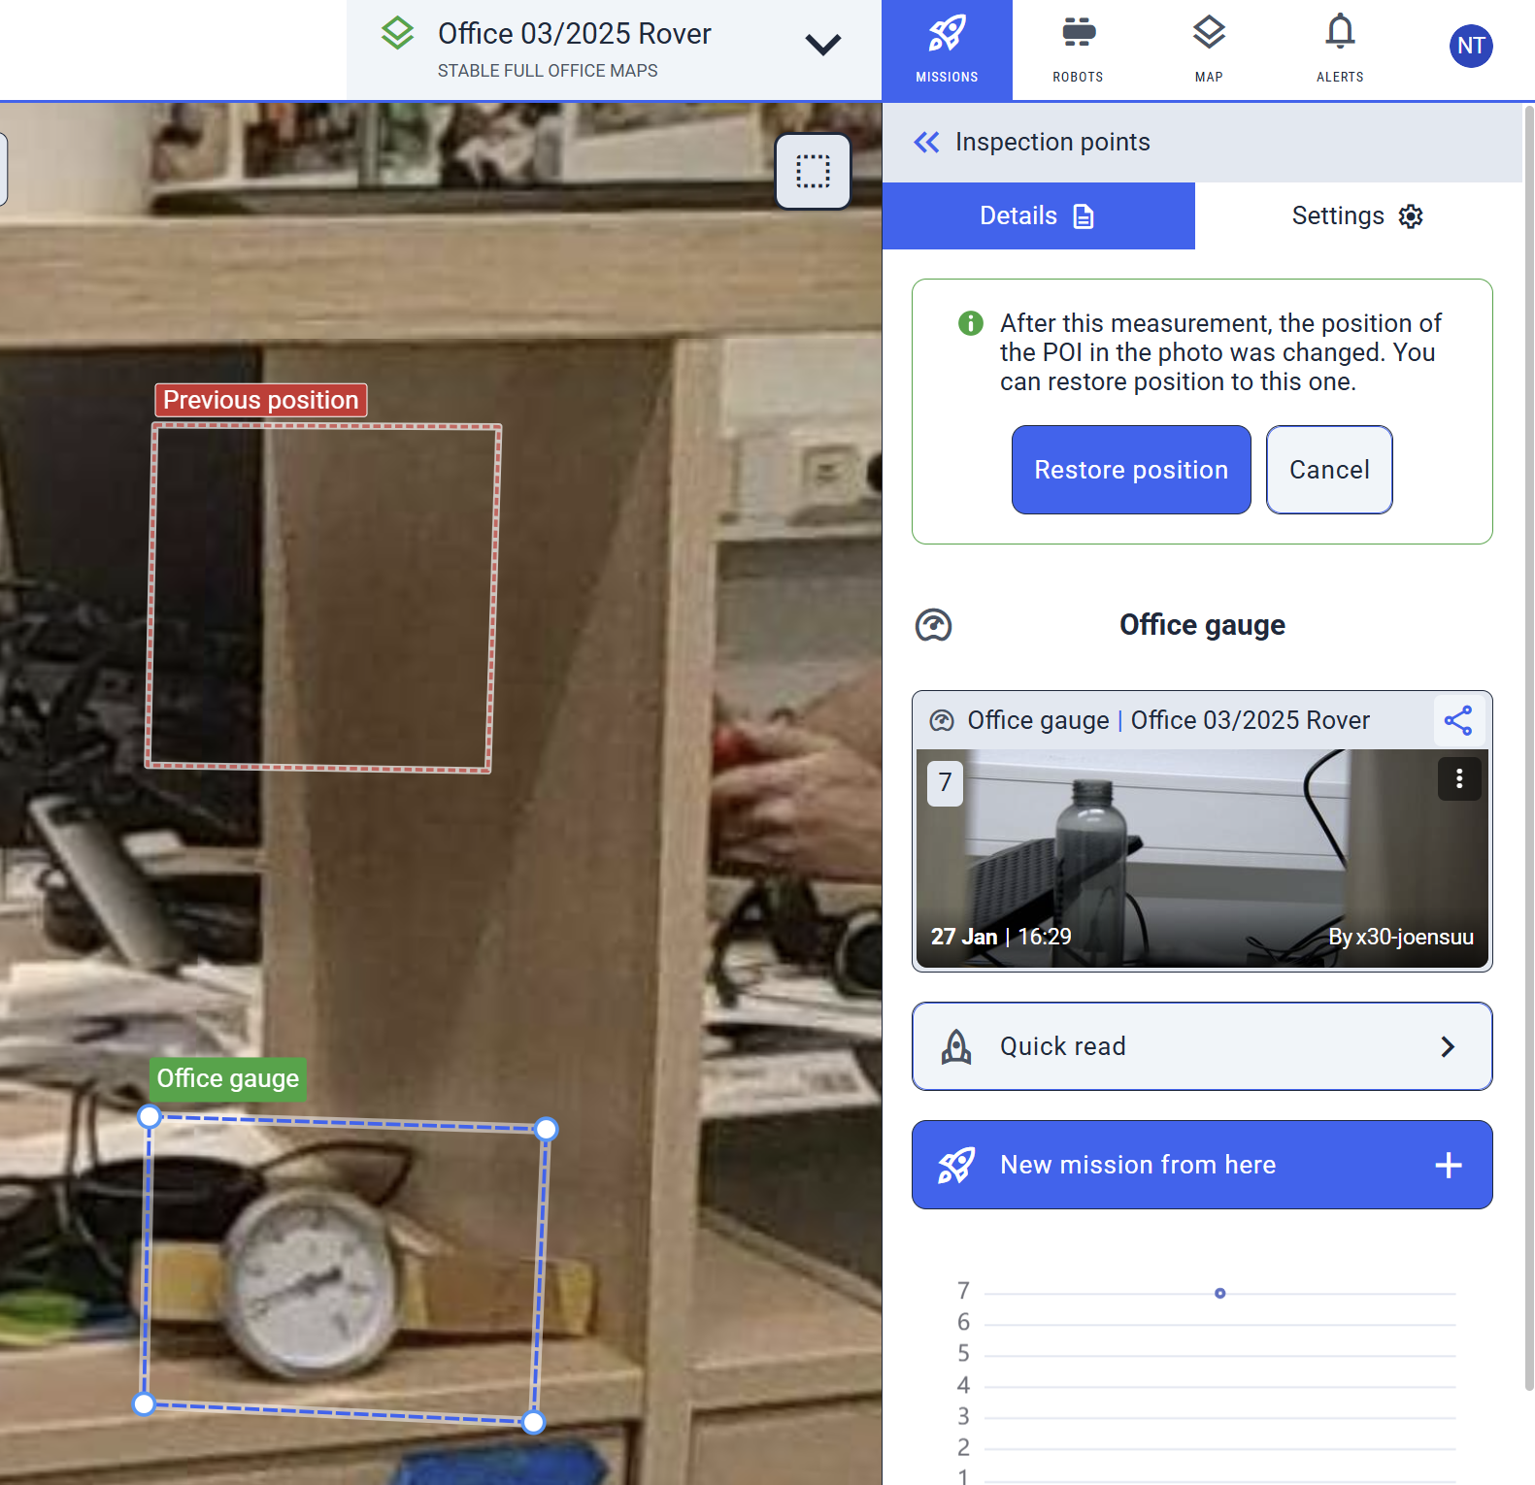Grab top-left handle of Office gauge box
This screenshot has height=1485, width=1535.
pos(149,1117)
